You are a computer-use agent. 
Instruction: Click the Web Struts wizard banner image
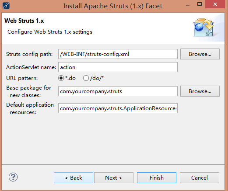(203, 28)
